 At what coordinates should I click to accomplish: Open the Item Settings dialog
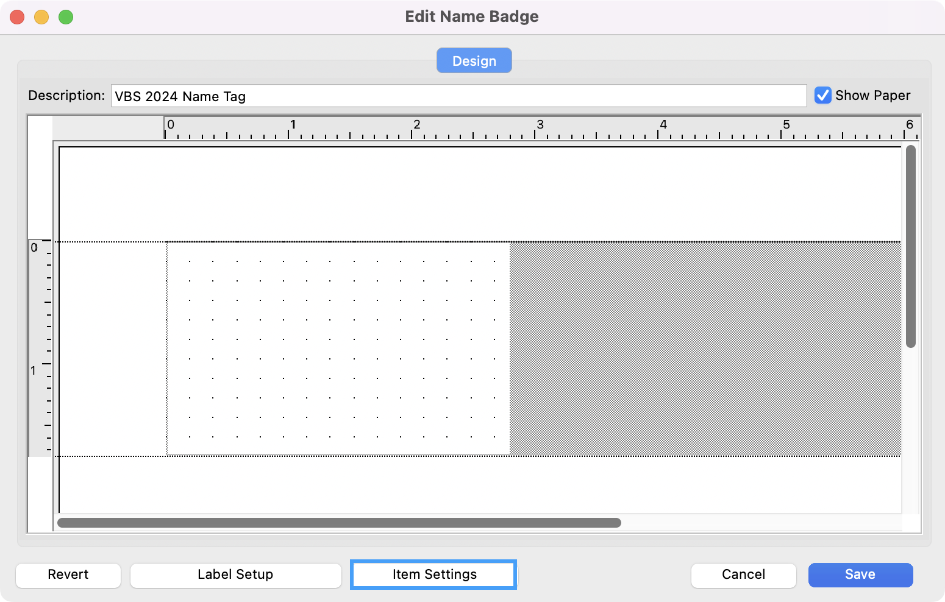433,575
